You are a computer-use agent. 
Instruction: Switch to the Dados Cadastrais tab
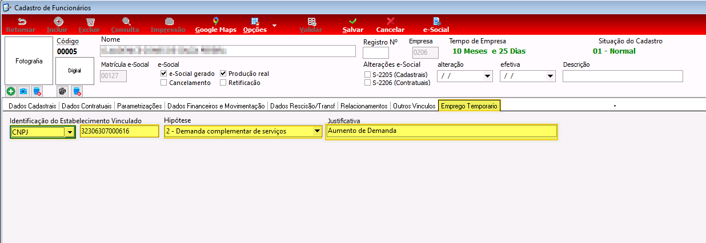coord(33,106)
